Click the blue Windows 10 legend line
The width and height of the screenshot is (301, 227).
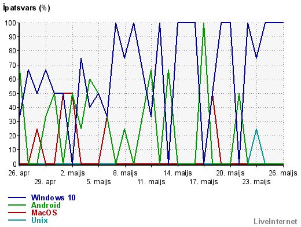[17, 197]
